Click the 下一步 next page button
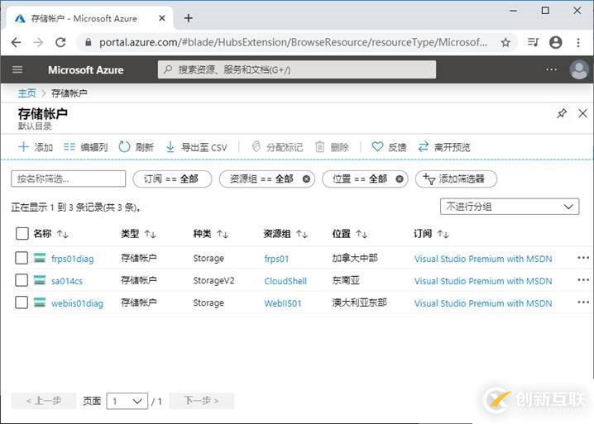Viewport: 594px width, 424px height. click(202, 401)
